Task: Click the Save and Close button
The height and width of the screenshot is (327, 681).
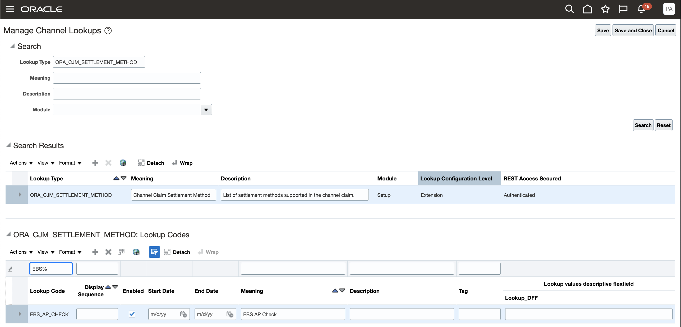Action: pos(633,30)
